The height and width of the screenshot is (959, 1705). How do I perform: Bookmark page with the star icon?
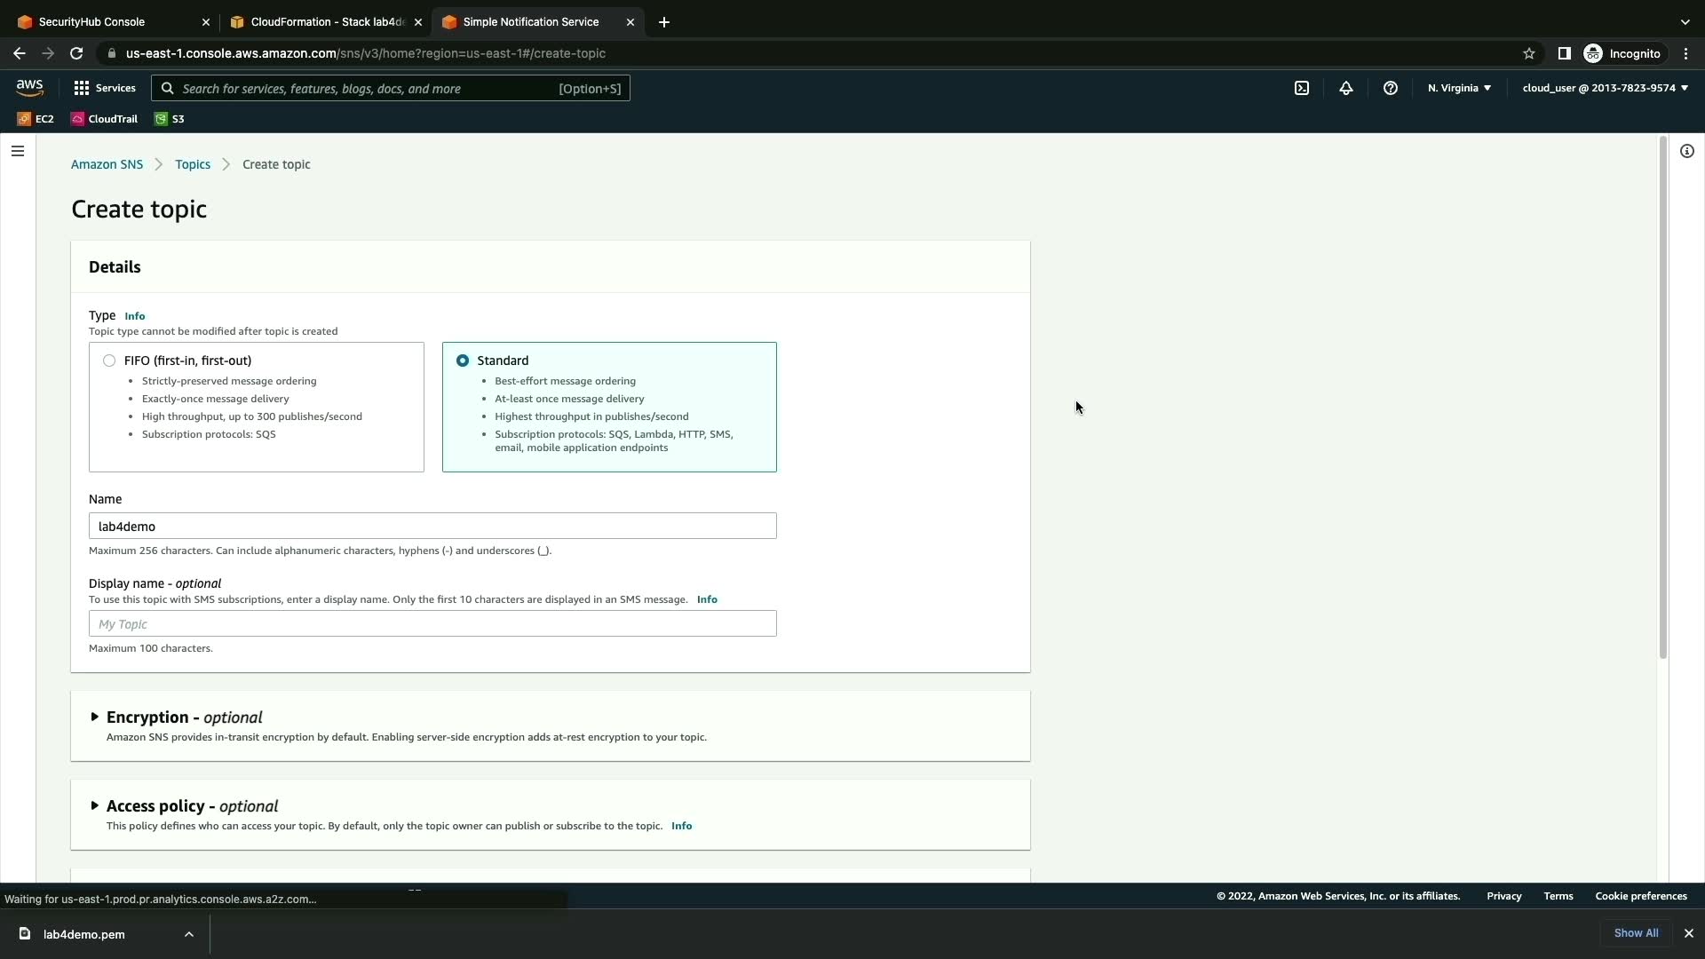point(1529,53)
